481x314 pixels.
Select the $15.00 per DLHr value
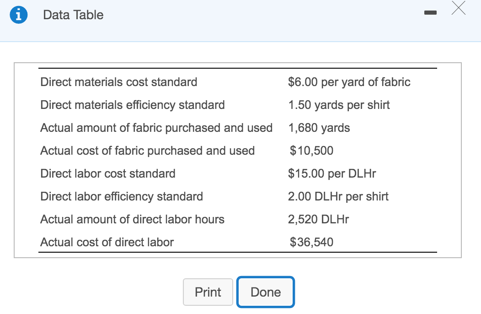(332, 173)
